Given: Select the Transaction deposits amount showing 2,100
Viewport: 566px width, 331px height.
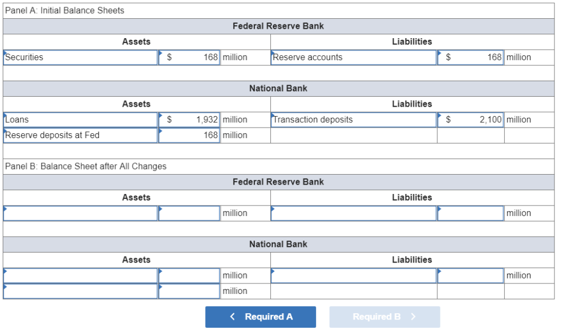Looking at the screenshot, I should coord(470,119).
